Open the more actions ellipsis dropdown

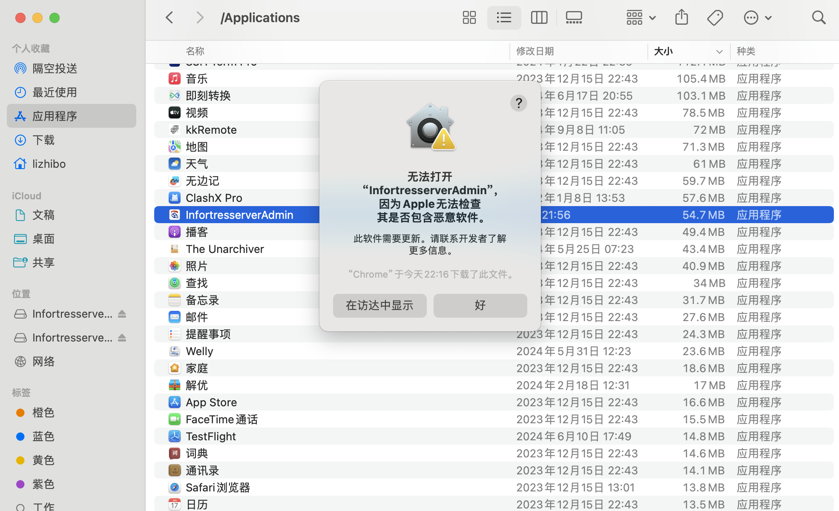tap(757, 17)
